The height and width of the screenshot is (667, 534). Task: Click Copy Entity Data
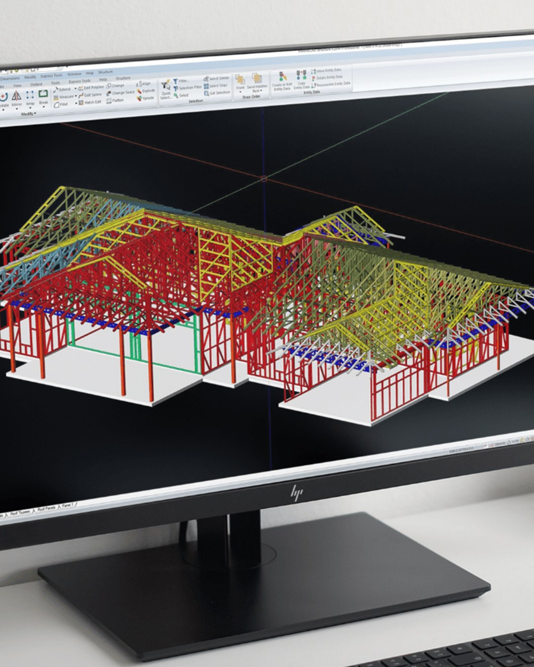tap(301, 80)
